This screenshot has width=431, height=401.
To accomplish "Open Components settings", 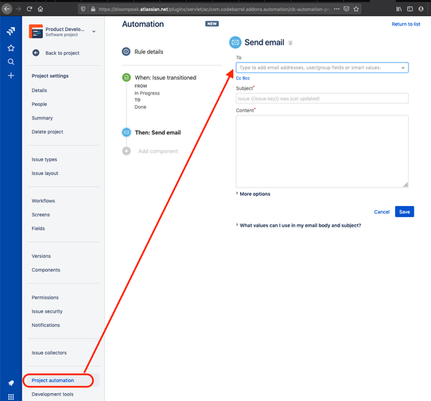I will point(45,270).
